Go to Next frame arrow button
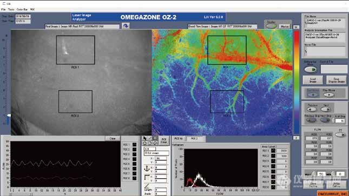This screenshot has height=196, width=349. point(325,109)
